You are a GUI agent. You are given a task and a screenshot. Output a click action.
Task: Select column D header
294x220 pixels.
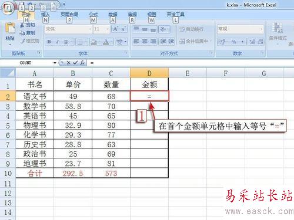click(x=149, y=73)
